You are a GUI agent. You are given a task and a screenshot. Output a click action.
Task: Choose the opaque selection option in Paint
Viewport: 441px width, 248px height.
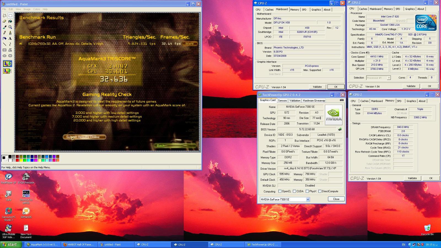pyautogui.click(x=7, y=64)
